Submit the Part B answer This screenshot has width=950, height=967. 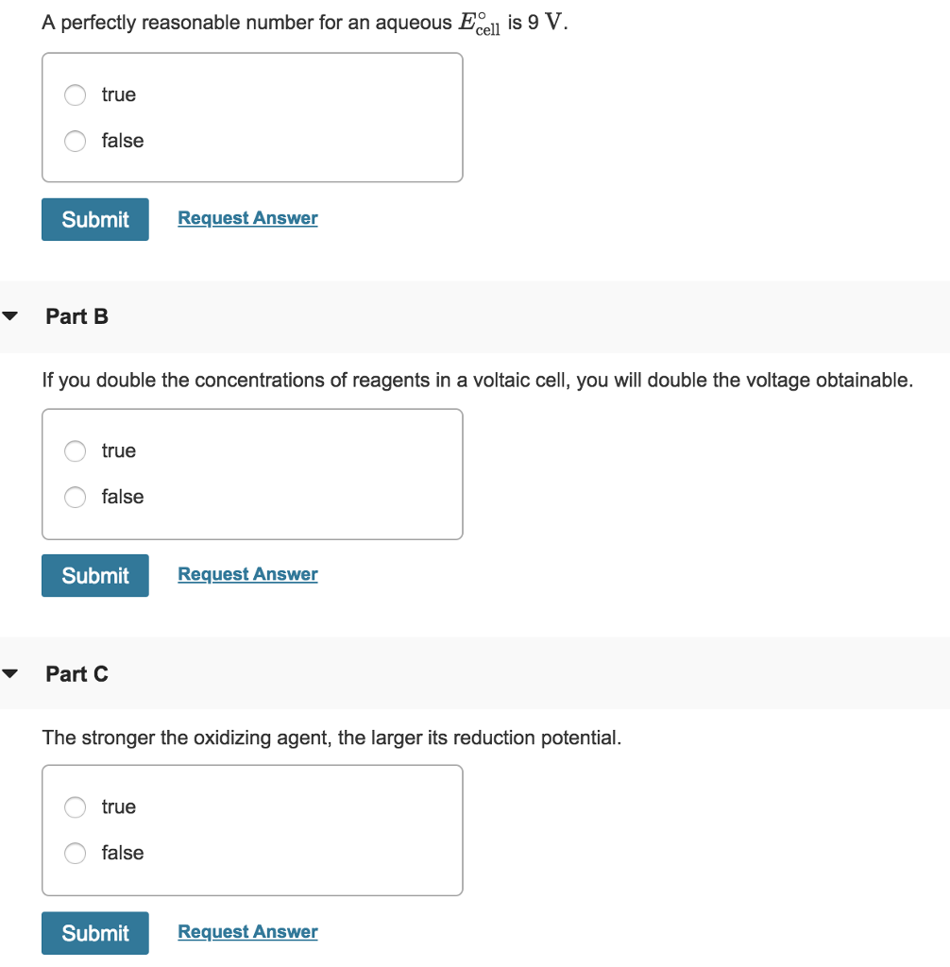94,575
